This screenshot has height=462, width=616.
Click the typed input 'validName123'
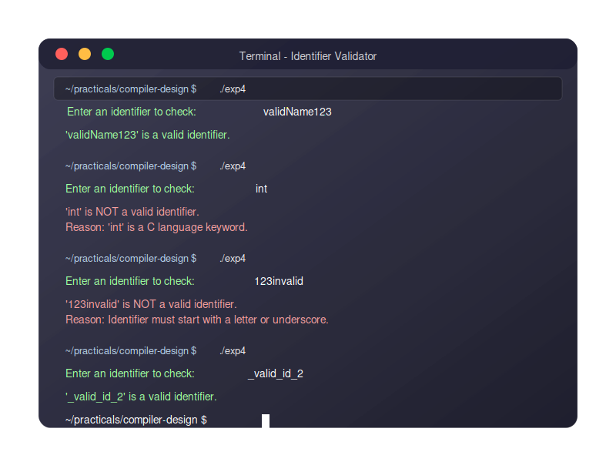[297, 112]
